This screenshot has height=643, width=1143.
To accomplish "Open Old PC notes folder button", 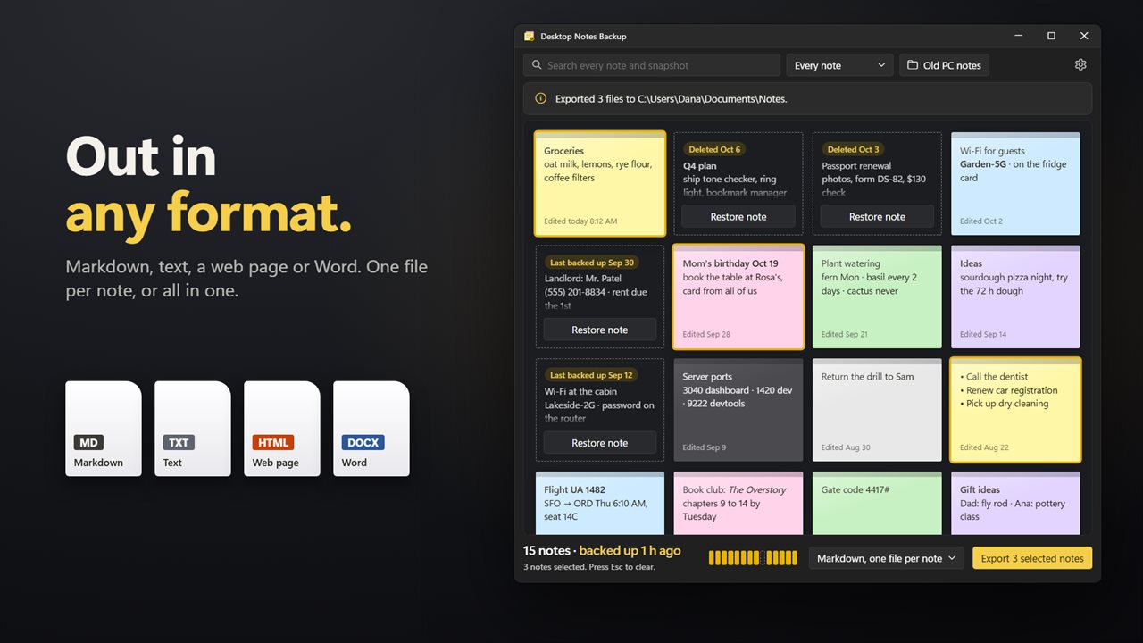I will click(x=945, y=65).
